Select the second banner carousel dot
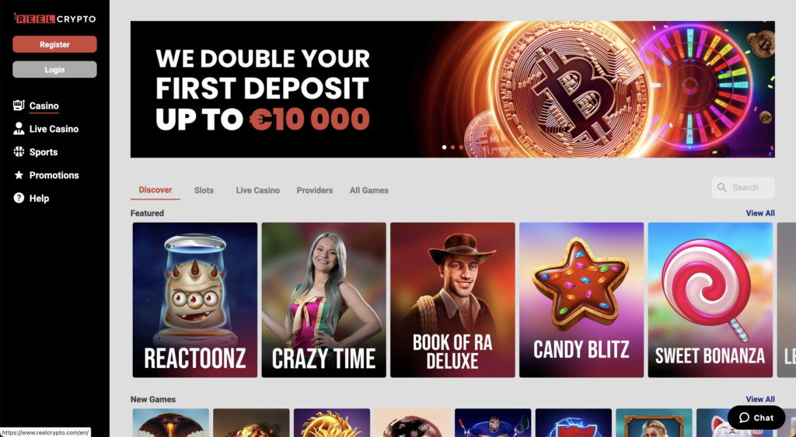 (x=453, y=147)
